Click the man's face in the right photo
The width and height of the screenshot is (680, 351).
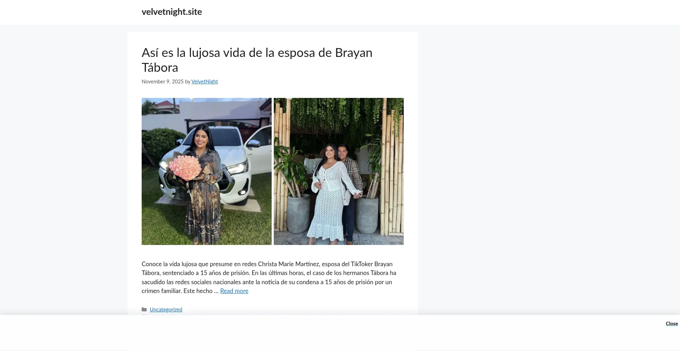(x=342, y=151)
